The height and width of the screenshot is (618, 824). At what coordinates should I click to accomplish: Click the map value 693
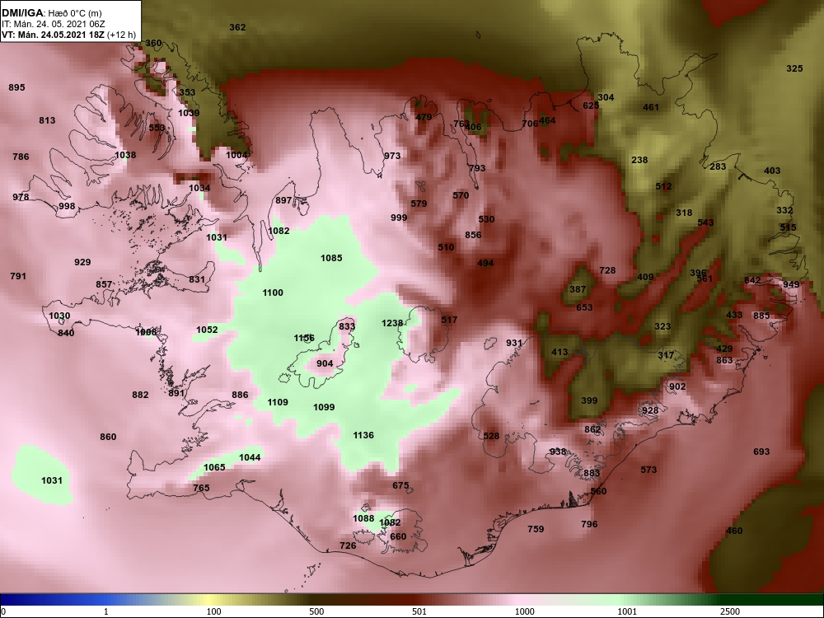761,452
